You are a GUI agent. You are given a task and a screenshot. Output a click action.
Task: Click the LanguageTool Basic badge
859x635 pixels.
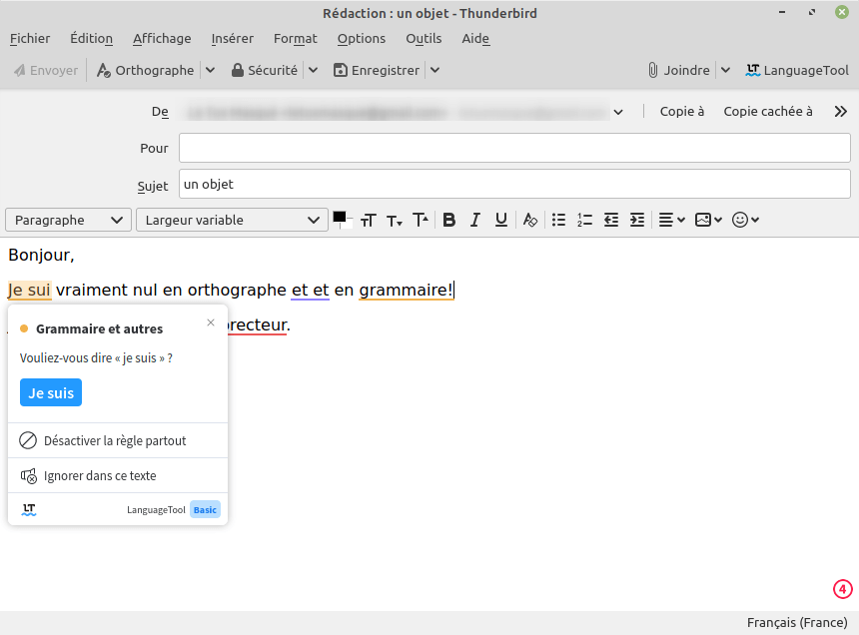click(205, 509)
